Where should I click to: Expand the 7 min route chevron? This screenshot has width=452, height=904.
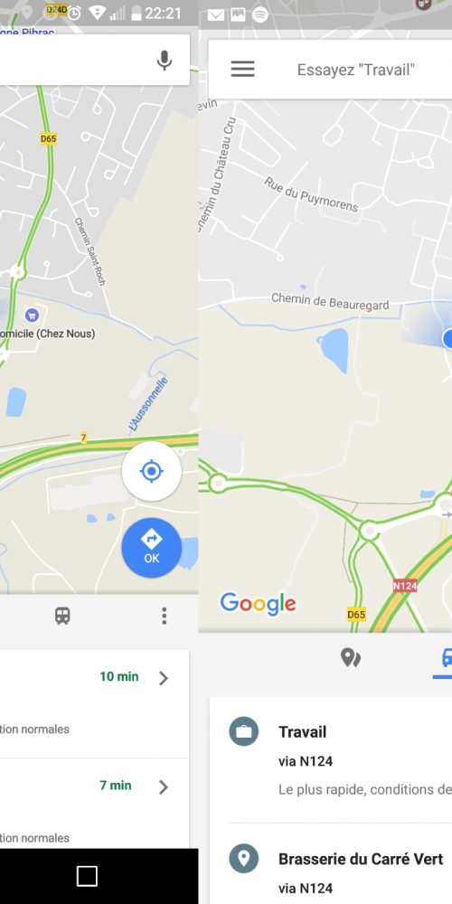(x=164, y=787)
